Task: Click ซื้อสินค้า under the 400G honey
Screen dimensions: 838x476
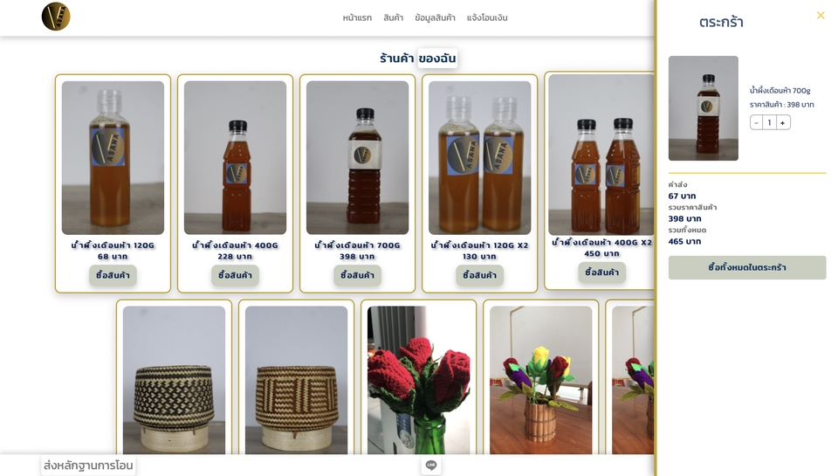Action: 235,275
